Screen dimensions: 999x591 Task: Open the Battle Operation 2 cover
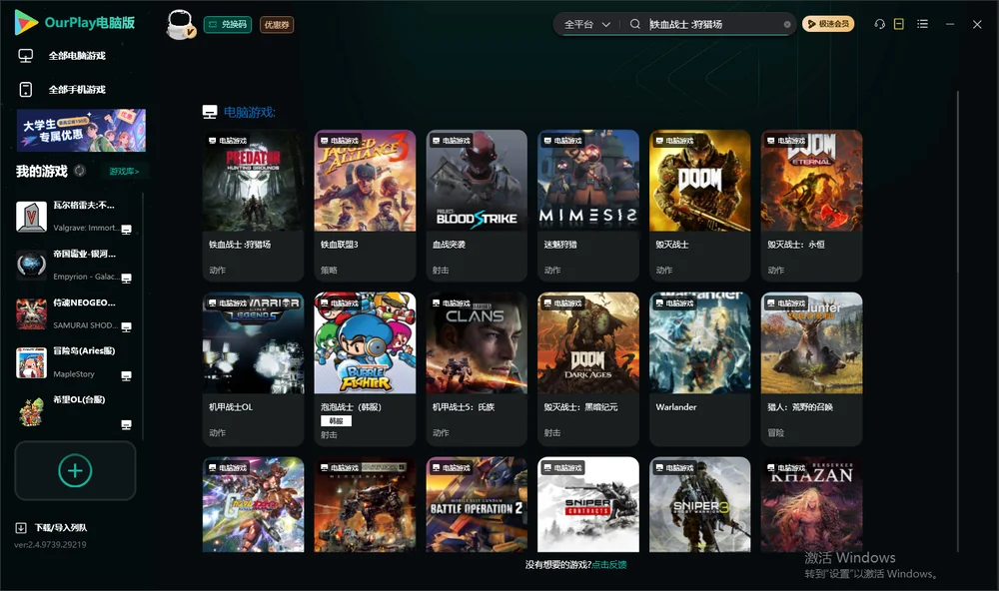(477, 504)
